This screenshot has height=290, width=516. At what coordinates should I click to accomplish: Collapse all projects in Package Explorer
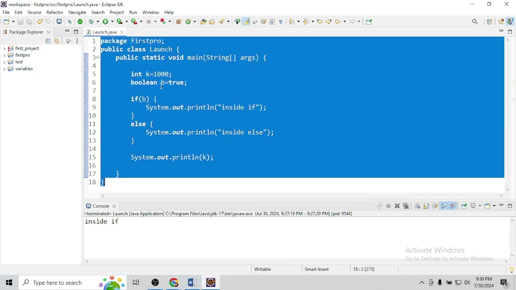[x=48, y=41]
